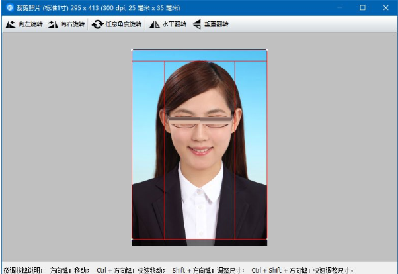Viewport: 398px width, 274px height.
Task: Click the bottom-left crop corner handle
Action: pyautogui.click(x=132, y=239)
